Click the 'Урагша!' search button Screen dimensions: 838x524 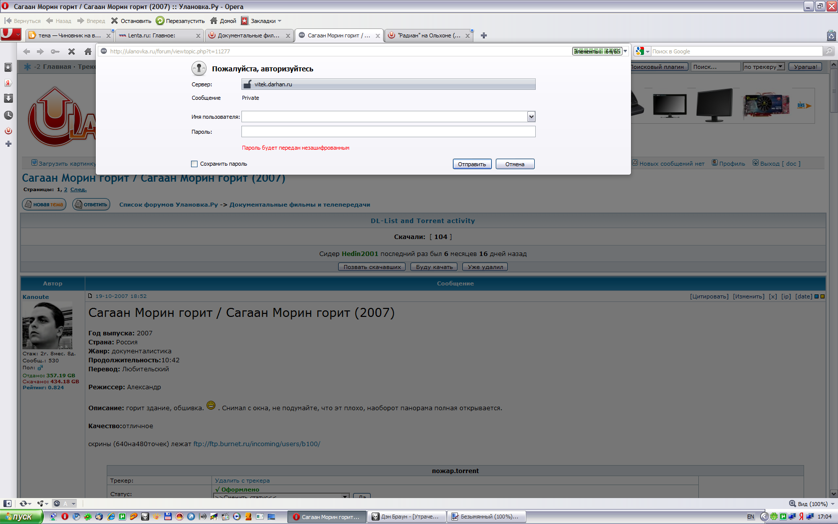(x=806, y=67)
